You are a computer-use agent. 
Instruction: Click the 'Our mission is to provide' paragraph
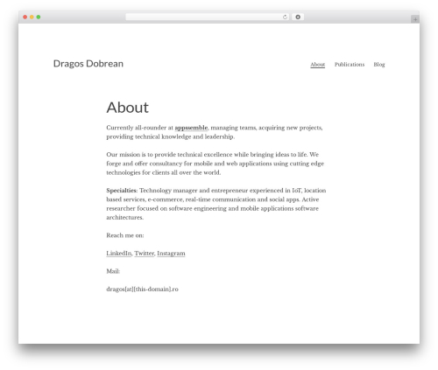point(215,164)
